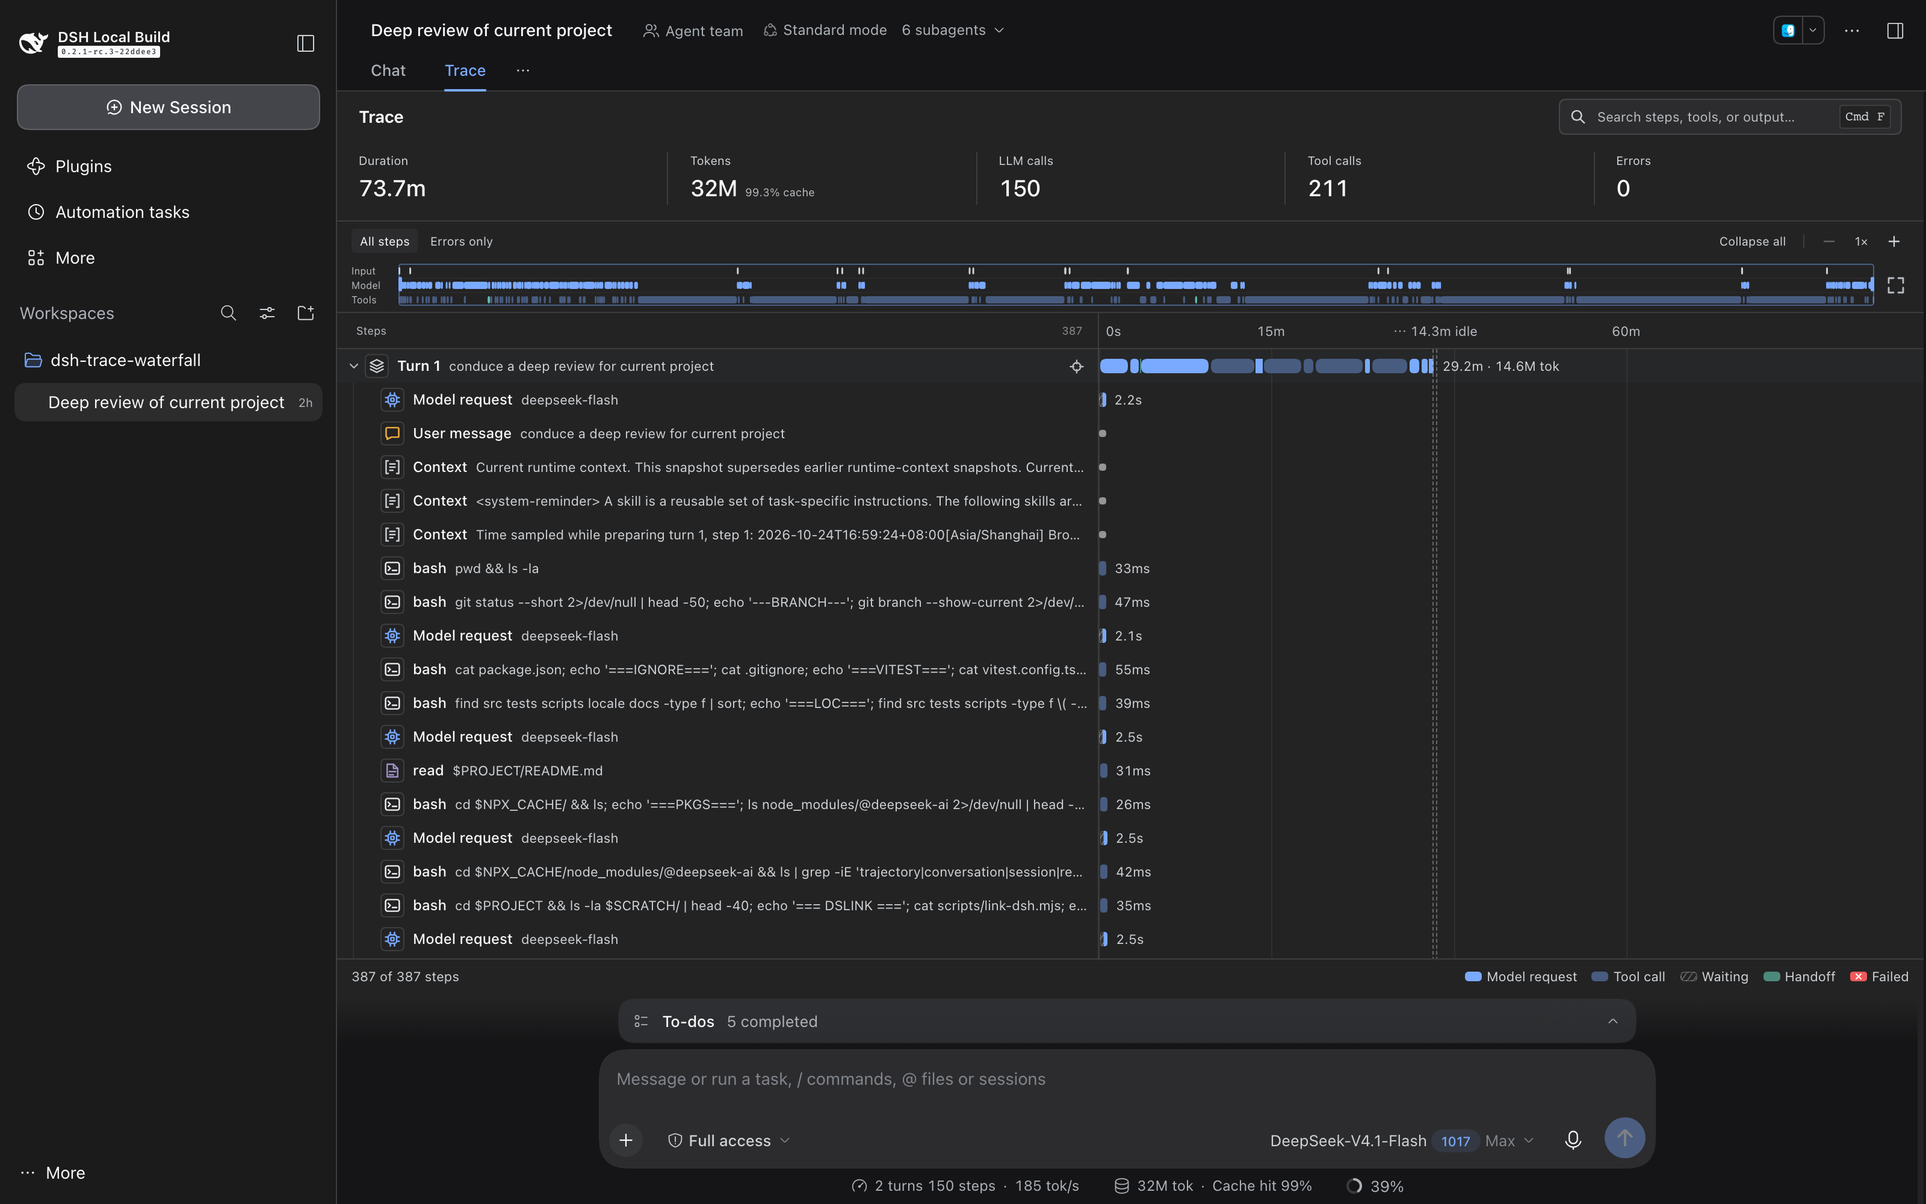The width and height of the screenshot is (1926, 1204).
Task: Send the message with arrow button
Action: pos(1624,1138)
